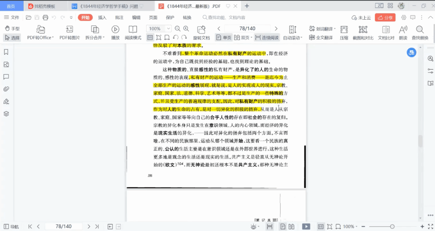This screenshot has height=231, width=435.
Task: Select the 手型 hand tool mode
Action: click(x=12, y=29)
